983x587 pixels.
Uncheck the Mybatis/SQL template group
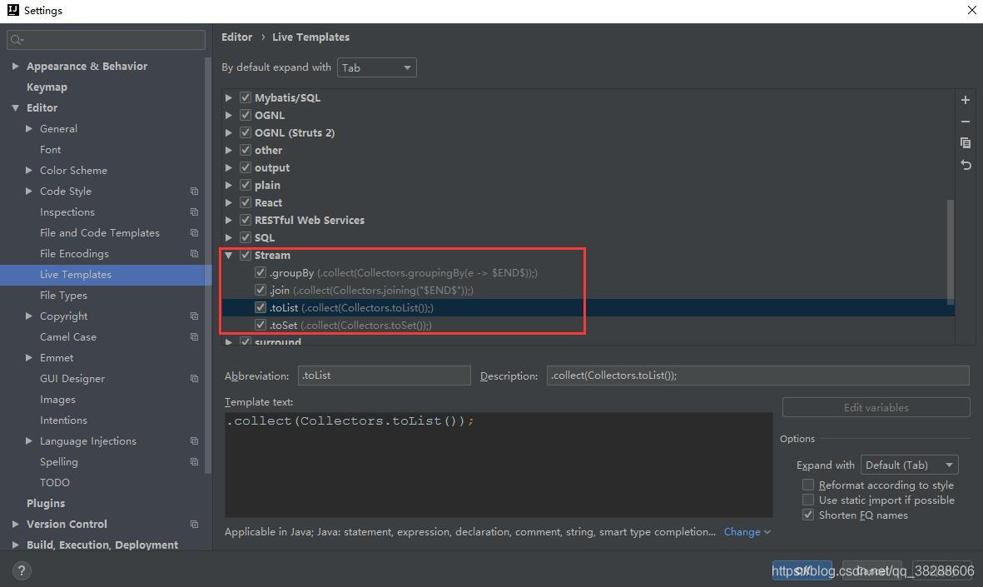click(x=246, y=98)
